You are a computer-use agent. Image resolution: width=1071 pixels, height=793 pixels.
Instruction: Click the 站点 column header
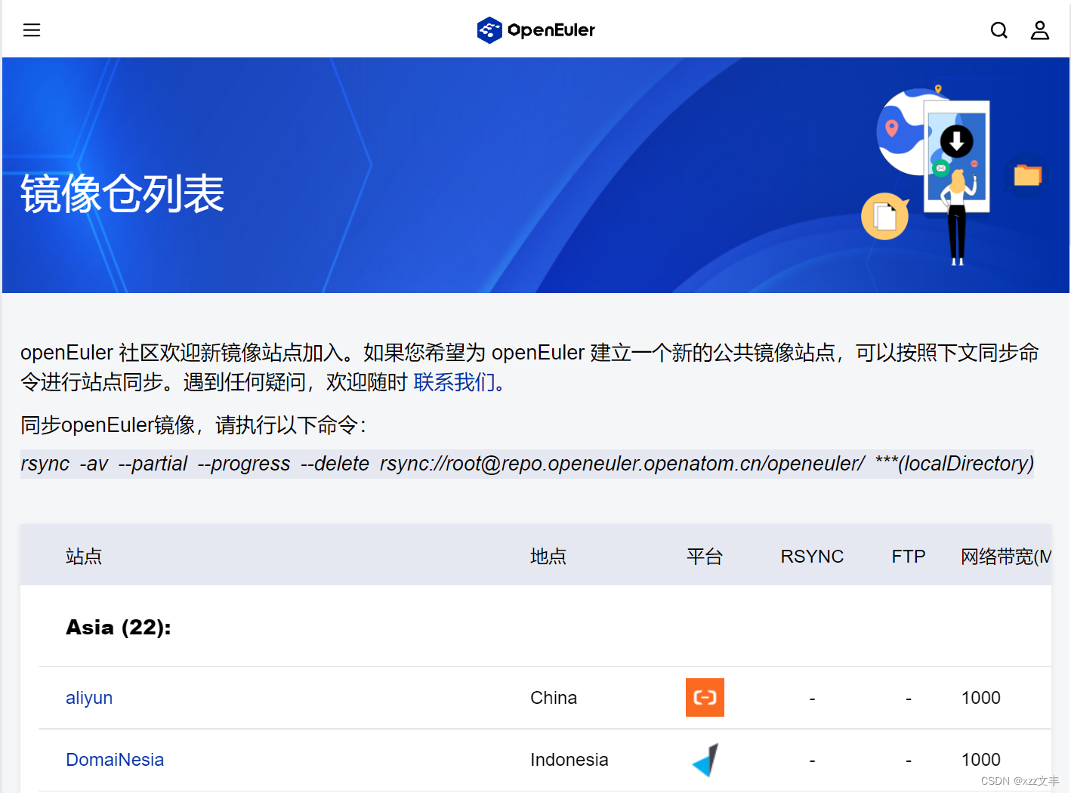84,556
